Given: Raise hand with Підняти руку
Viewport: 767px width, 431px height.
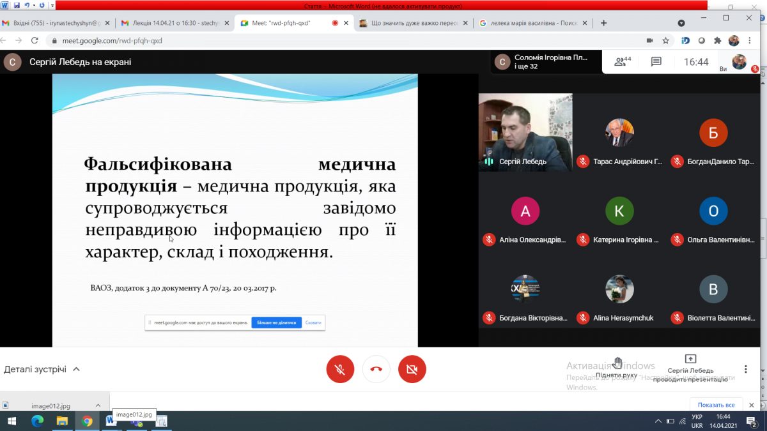Looking at the screenshot, I should [x=617, y=368].
